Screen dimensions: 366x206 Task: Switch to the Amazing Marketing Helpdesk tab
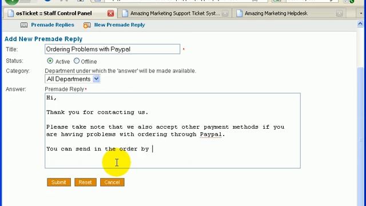[276, 13]
